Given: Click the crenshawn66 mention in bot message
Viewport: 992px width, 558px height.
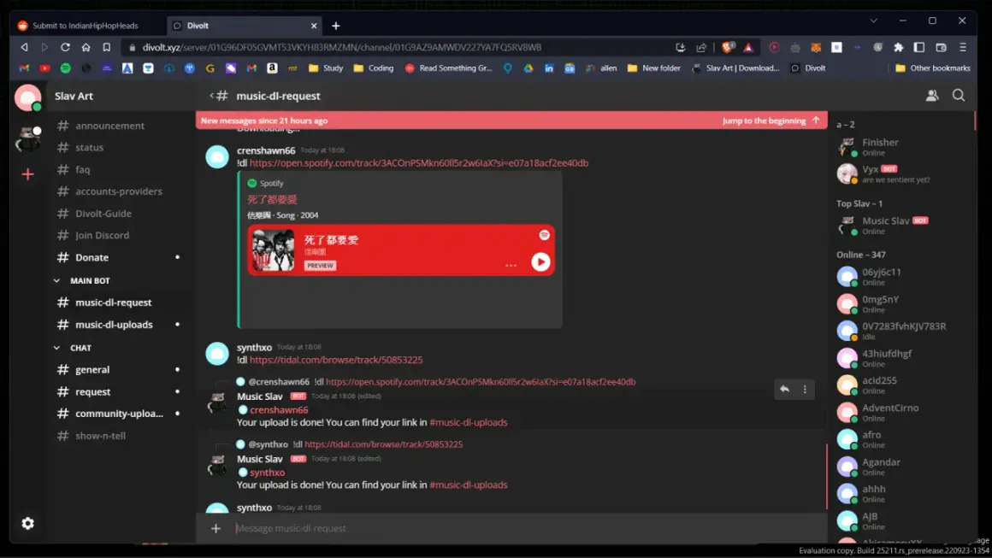Looking at the screenshot, I should pyautogui.click(x=274, y=410).
